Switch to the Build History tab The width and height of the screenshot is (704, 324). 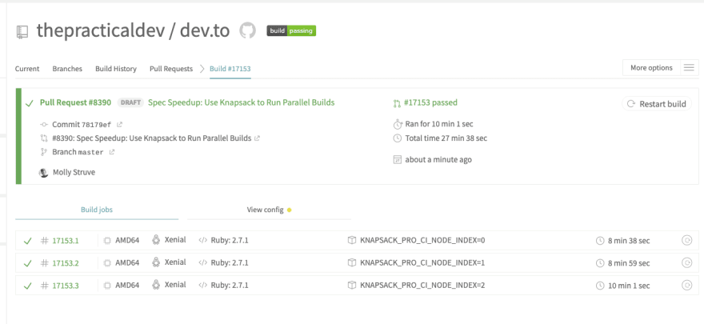(x=116, y=69)
